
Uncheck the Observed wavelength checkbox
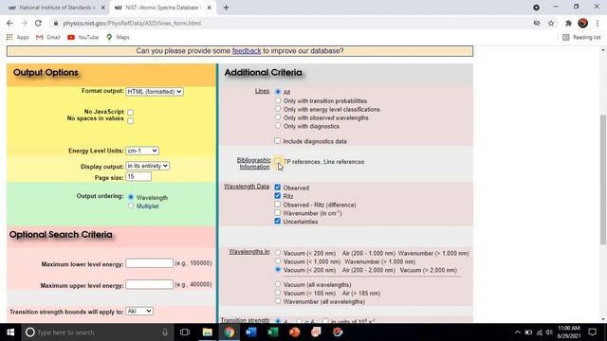(278, 188)
